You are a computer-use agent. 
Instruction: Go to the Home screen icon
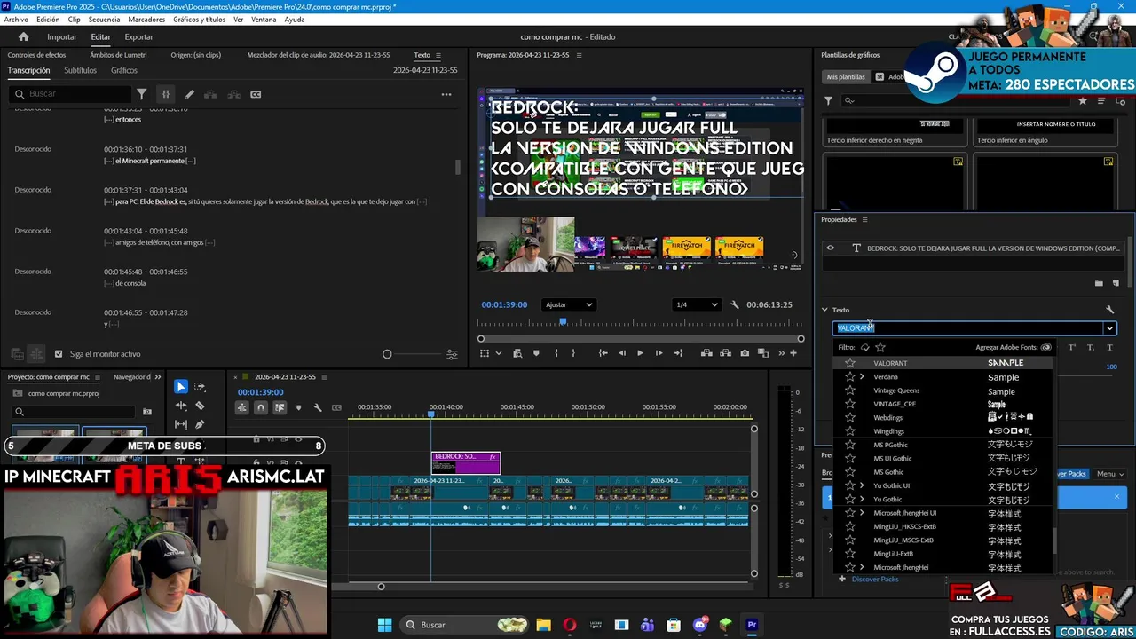pos(24,36)
